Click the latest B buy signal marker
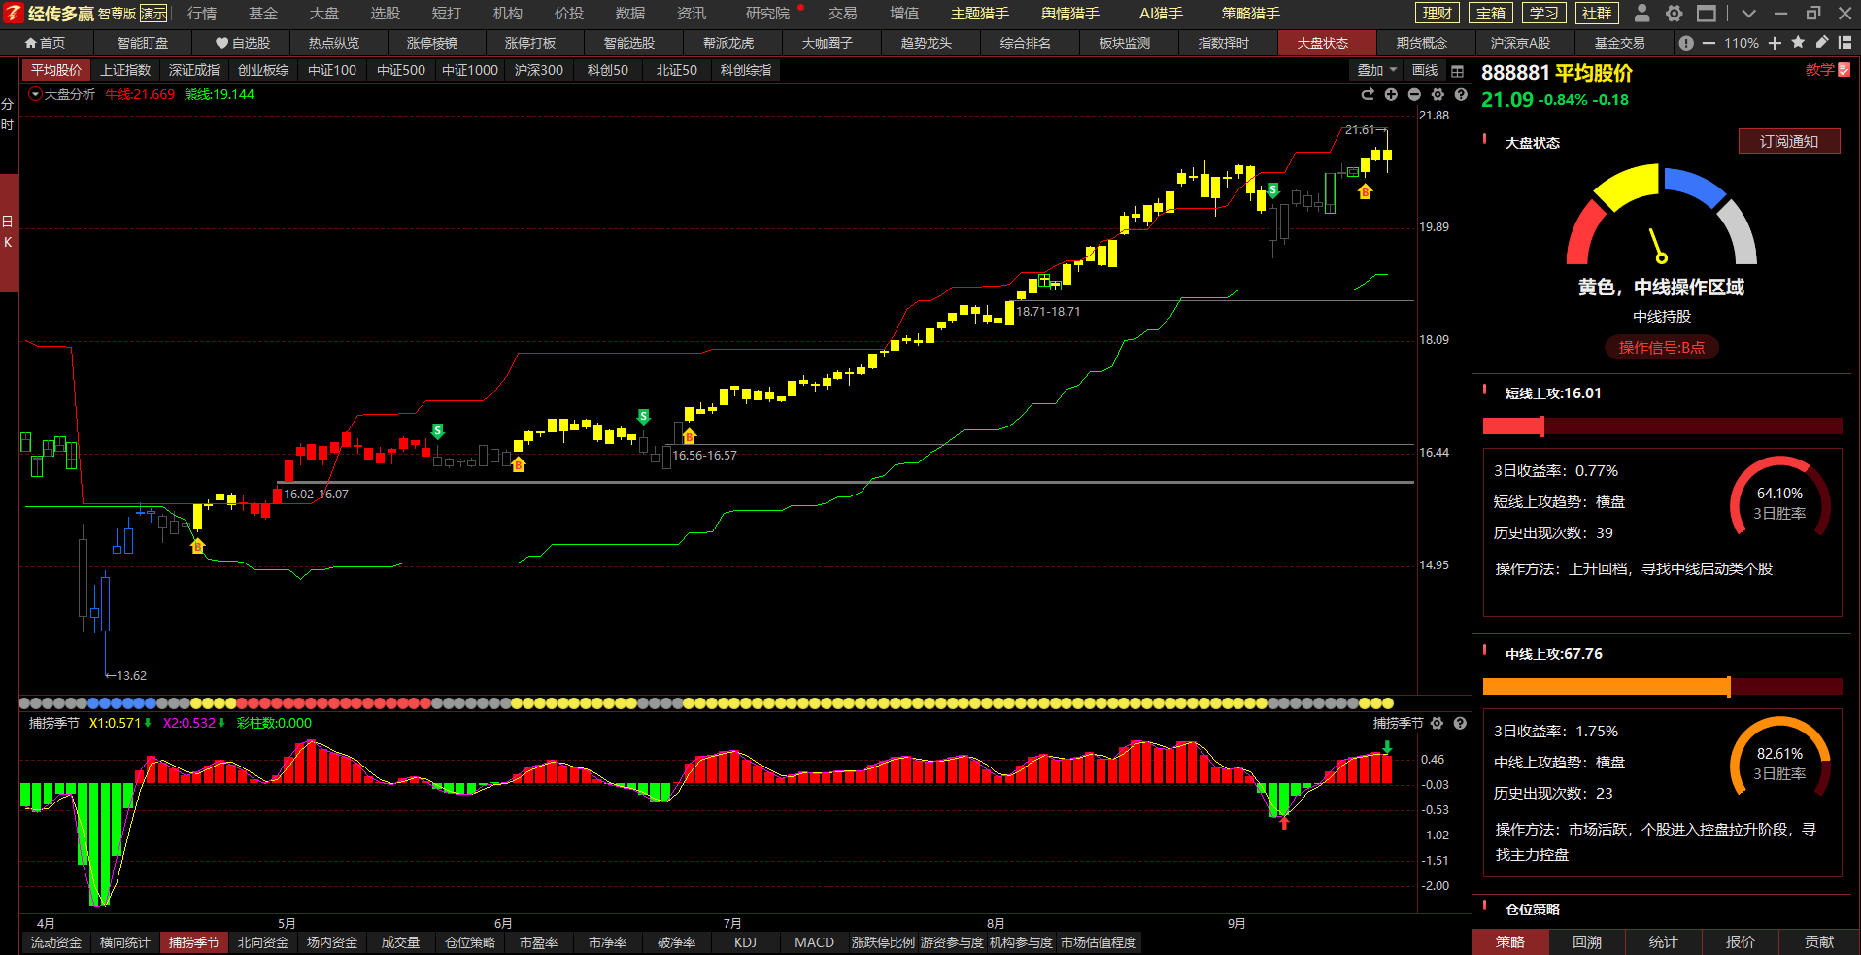Screen dimensions: 1861x955 click(1366, 191)
